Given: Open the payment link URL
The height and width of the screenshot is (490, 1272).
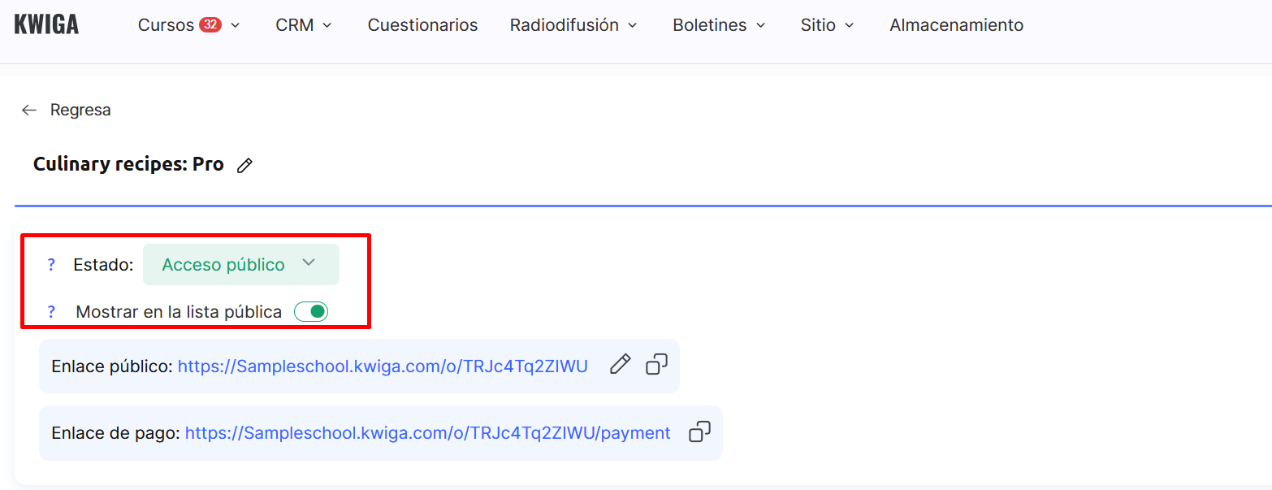Looking at the screenshot, I should tap(427, 433).
